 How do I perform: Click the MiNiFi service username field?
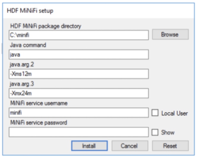[78, 113]
